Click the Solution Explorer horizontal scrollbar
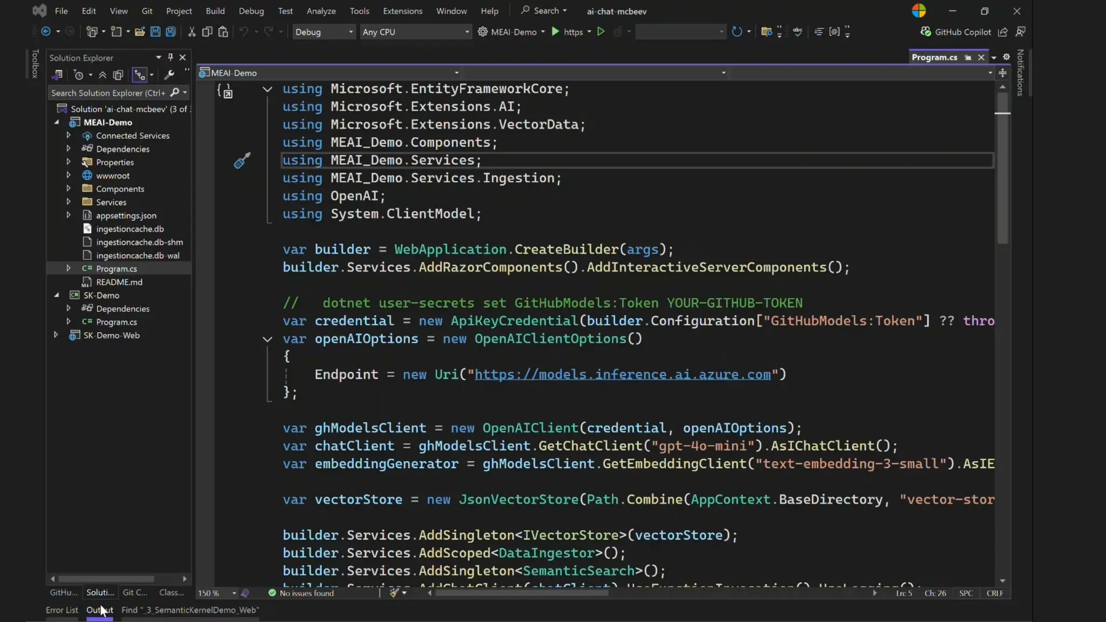This screenshot has width=1106, height=622. pyautogui.click(x=106, y=578)
